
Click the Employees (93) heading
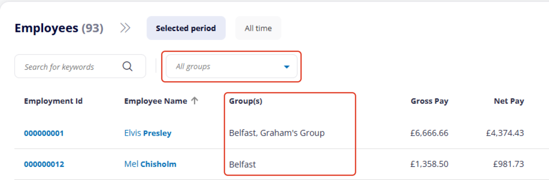pyautogui.click(x=59, y=28)
